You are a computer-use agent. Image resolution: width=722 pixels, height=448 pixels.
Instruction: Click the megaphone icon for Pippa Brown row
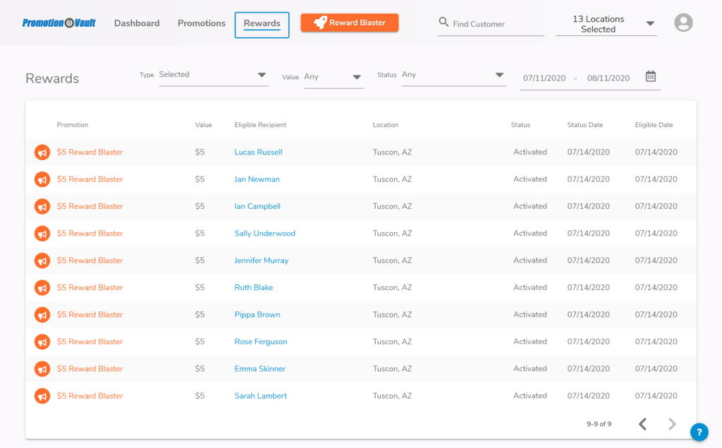42,315
